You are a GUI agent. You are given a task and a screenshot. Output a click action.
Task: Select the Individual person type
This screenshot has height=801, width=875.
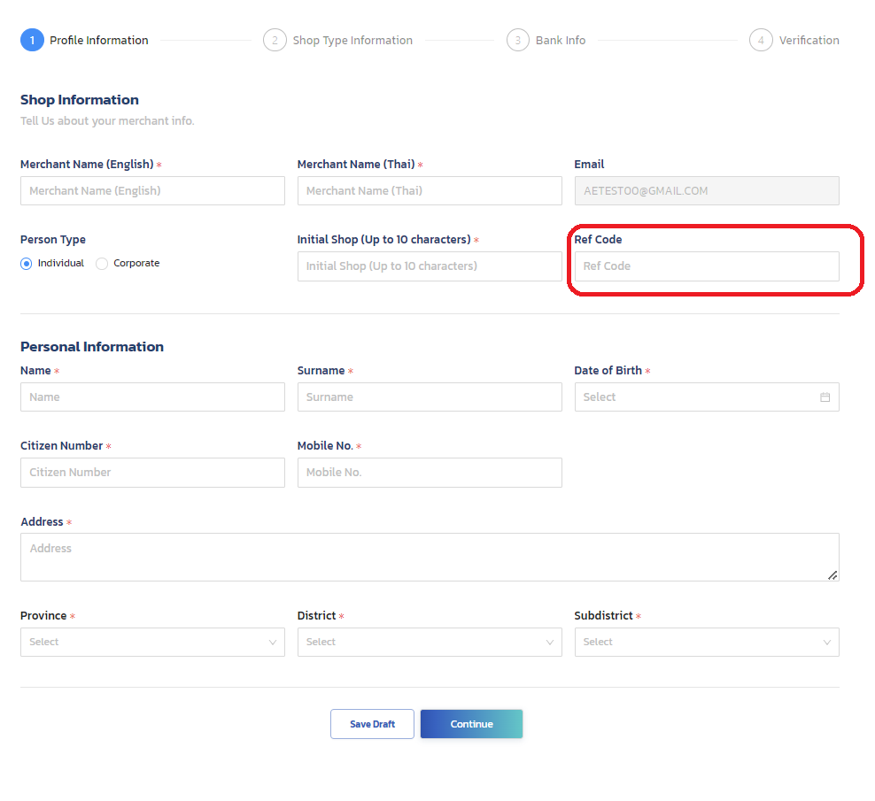(x=27, y=263)
